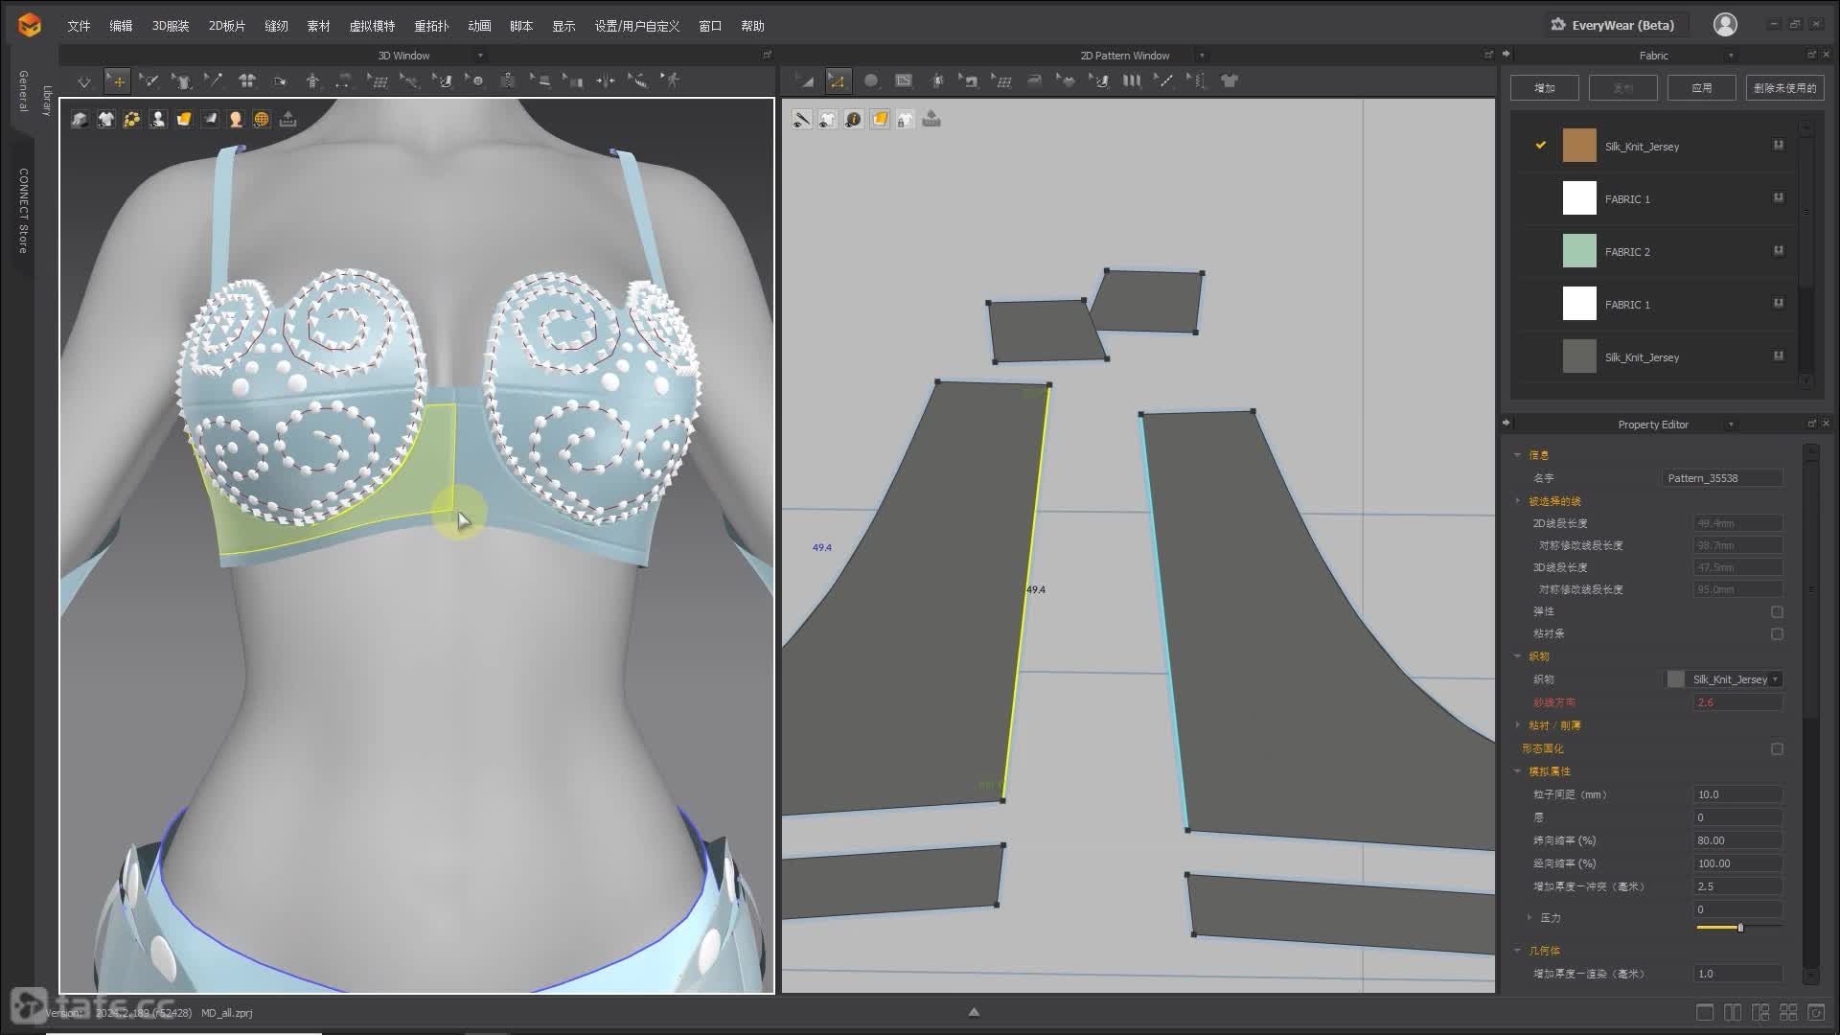Click the 删除未使用的 button
This screenshot has height=1035, width=1840.
pos(1783,88)
